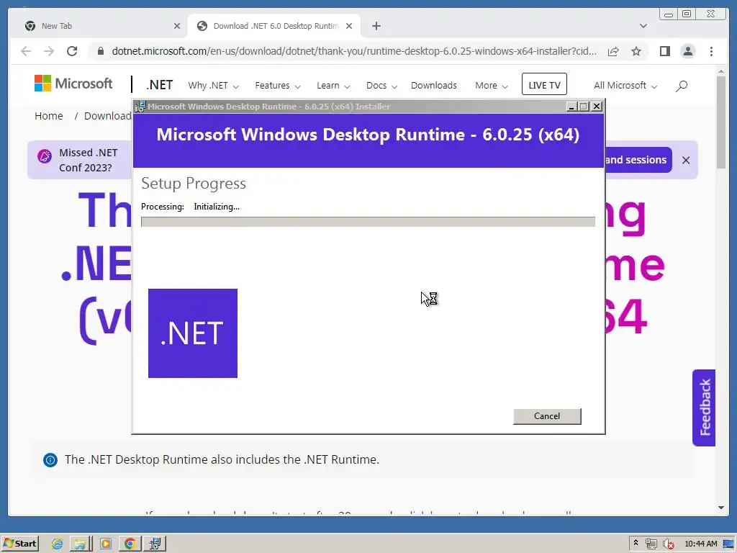
Task: Click the Chrome taskbar icon
Action: click(x=130, y=544)
